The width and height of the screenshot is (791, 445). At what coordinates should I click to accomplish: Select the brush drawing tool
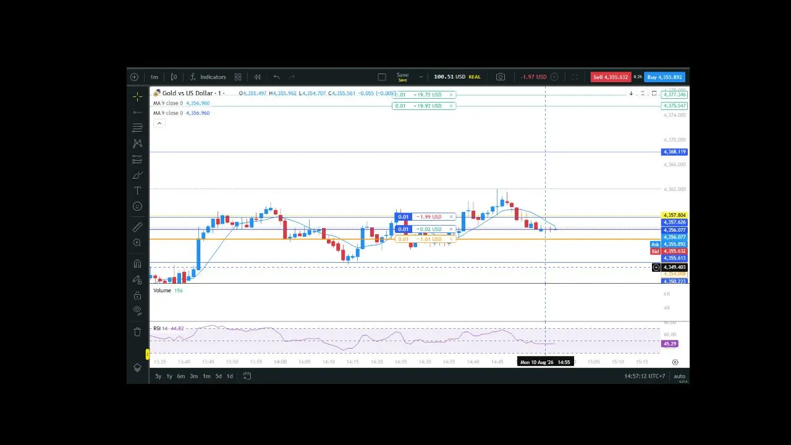[137, 176]
